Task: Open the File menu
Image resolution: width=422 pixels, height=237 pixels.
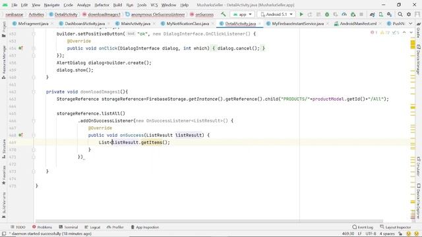Action: pos(15,5)
